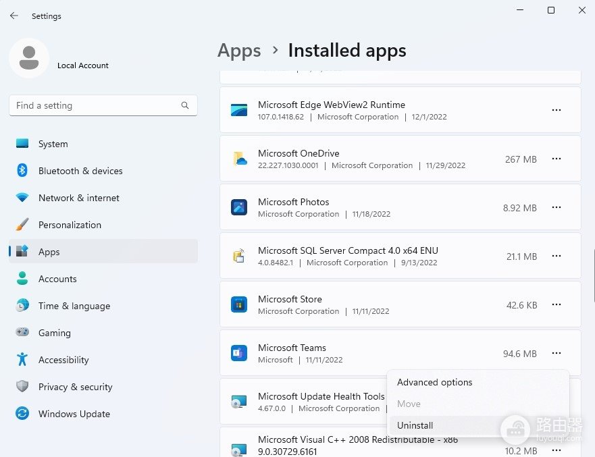Screen dimensions: 595x457
Task: Open more options for Microsoft Store
Action: (x=557, y=304)
